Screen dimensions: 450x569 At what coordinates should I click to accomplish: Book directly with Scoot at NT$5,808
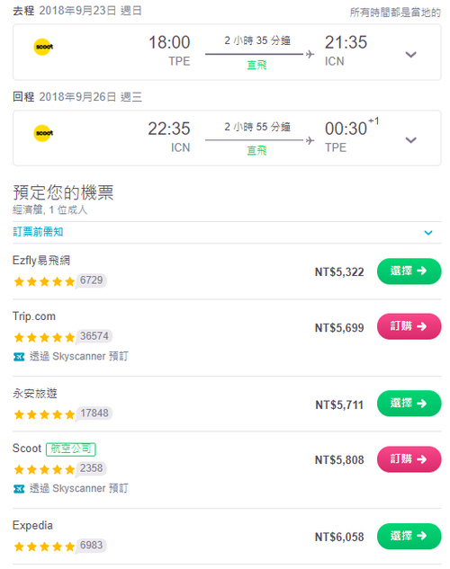[409, 459]
